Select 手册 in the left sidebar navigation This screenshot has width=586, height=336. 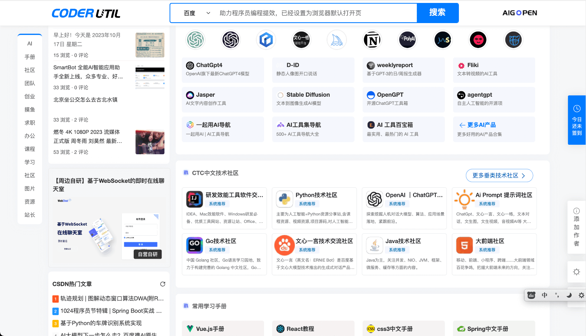point(30,57)
